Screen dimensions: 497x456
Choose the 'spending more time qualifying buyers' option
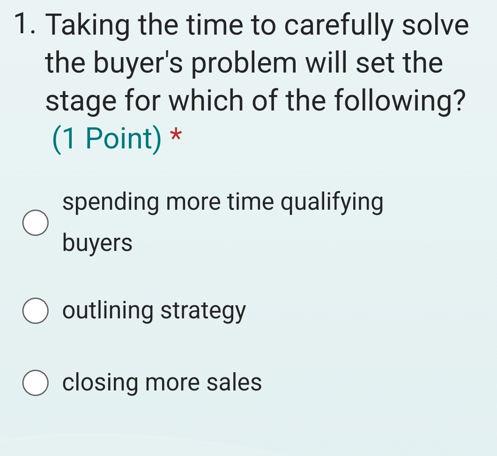click(35, 224)
